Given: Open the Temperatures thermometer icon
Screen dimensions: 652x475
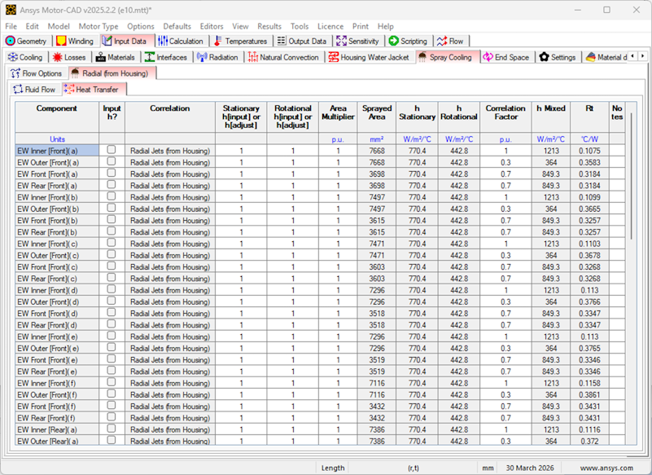Looking at the screenshot, I should pyautogui.click(x=217, y=41).
